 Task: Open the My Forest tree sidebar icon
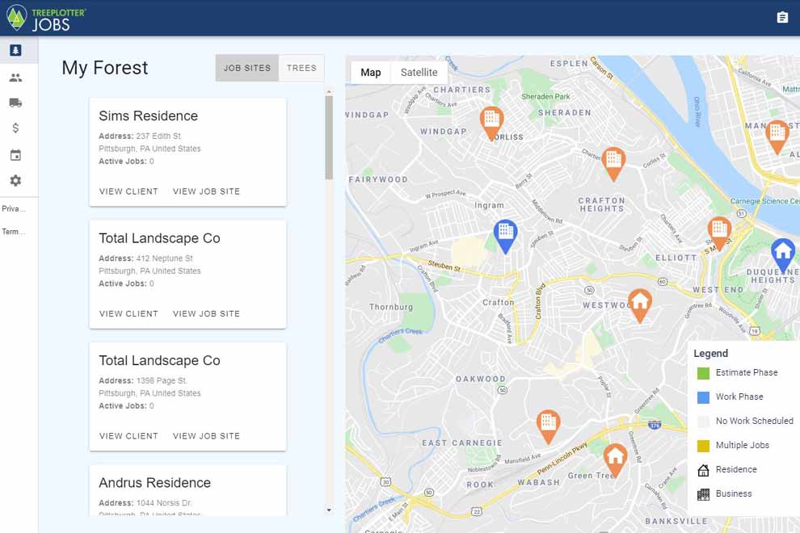click(16, 50)
